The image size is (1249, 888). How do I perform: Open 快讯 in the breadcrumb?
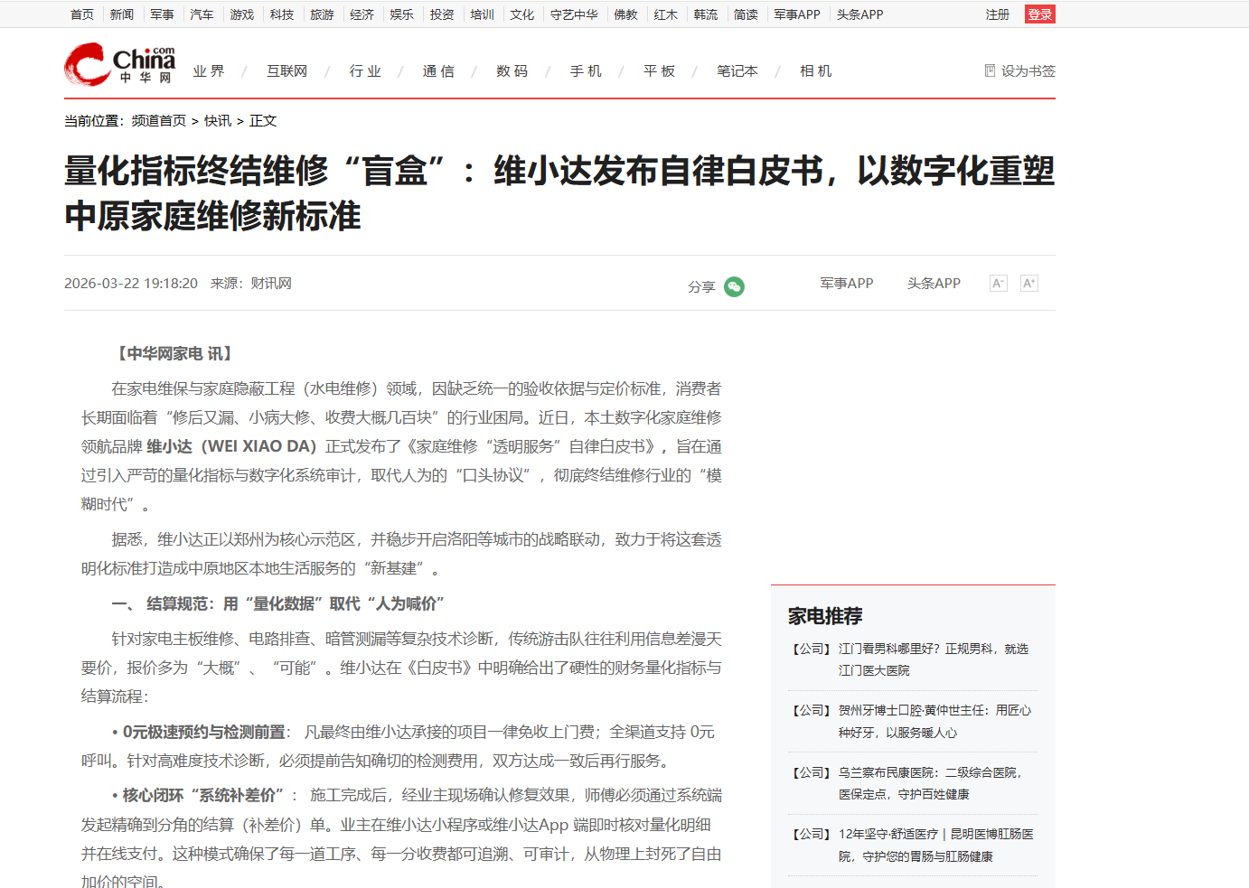[218, 121]
